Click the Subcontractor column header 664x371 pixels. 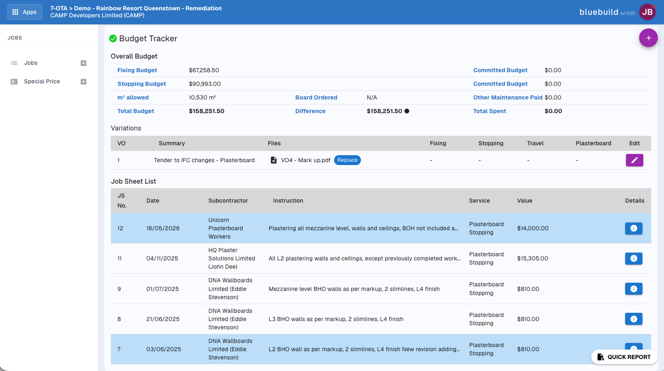coord(228,201)
